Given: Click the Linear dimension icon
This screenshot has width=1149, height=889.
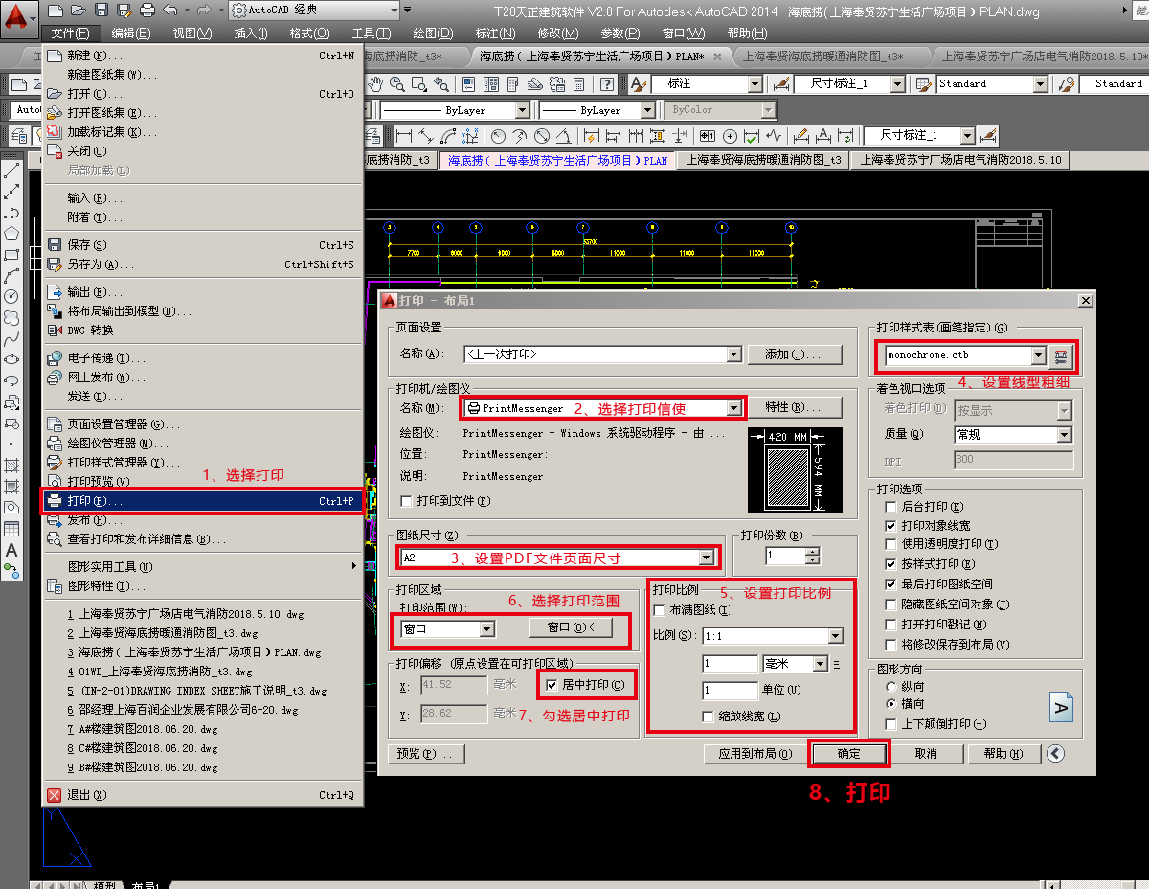Looking at the screenshot, I should [x=404, y=136].
